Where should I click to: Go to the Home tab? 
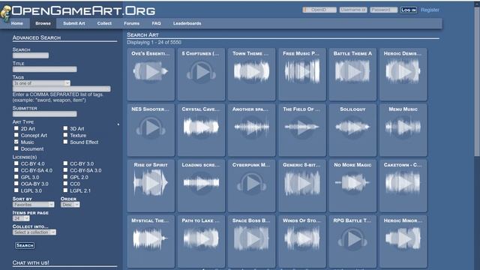[16, 23]
